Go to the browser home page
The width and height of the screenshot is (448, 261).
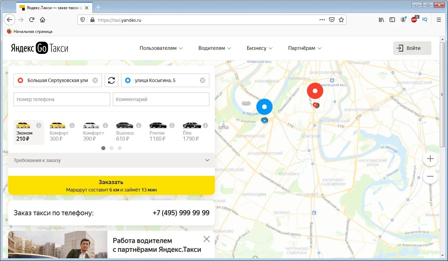coord(42,20)
